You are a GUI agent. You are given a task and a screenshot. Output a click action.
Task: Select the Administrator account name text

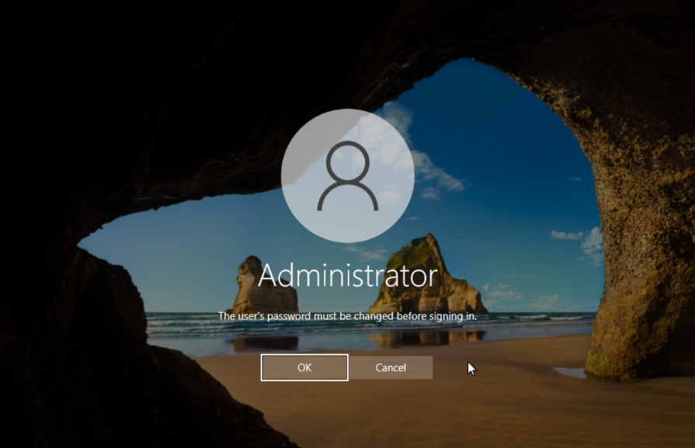(347, 275)
